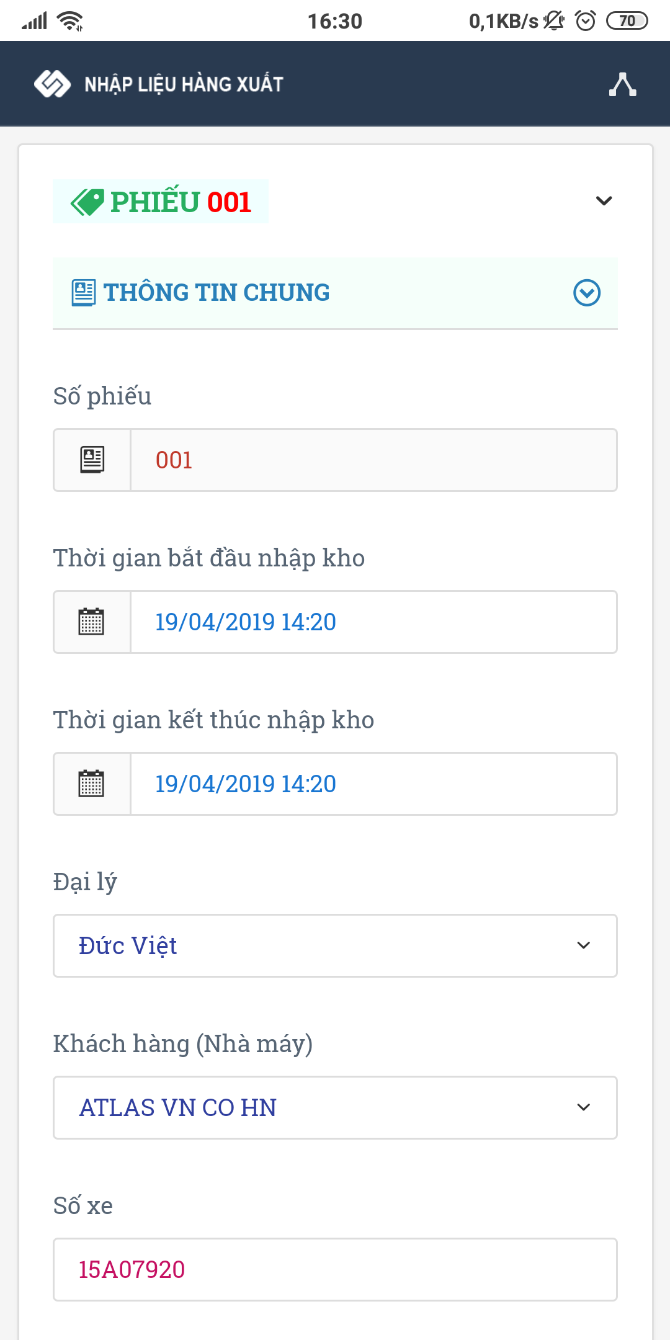Click the document icon next to THÔNG TIN CHUNG

pyautogui.click(x=84, y=293)
